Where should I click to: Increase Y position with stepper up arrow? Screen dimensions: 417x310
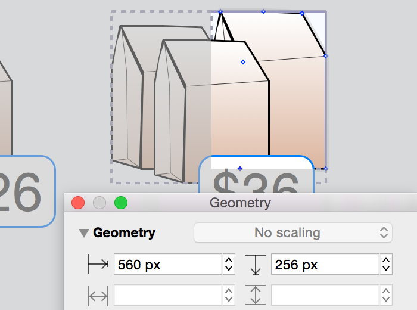[386, 260]
